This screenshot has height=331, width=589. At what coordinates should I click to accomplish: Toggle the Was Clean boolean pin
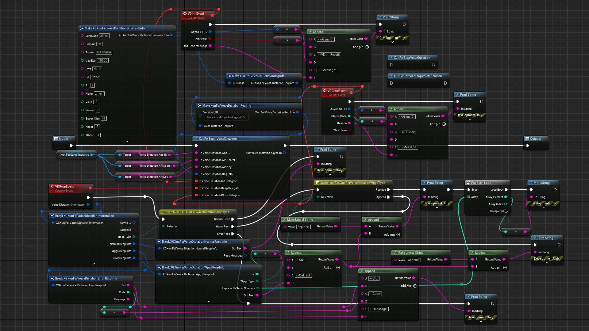point(349,130)
